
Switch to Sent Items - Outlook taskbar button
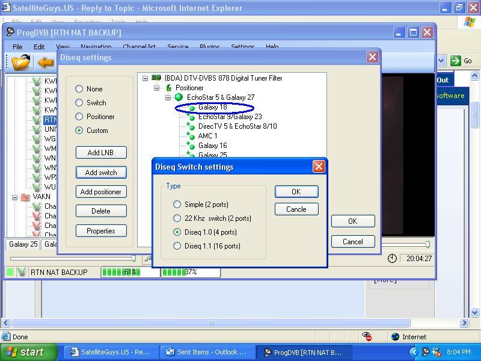(207, 352)
